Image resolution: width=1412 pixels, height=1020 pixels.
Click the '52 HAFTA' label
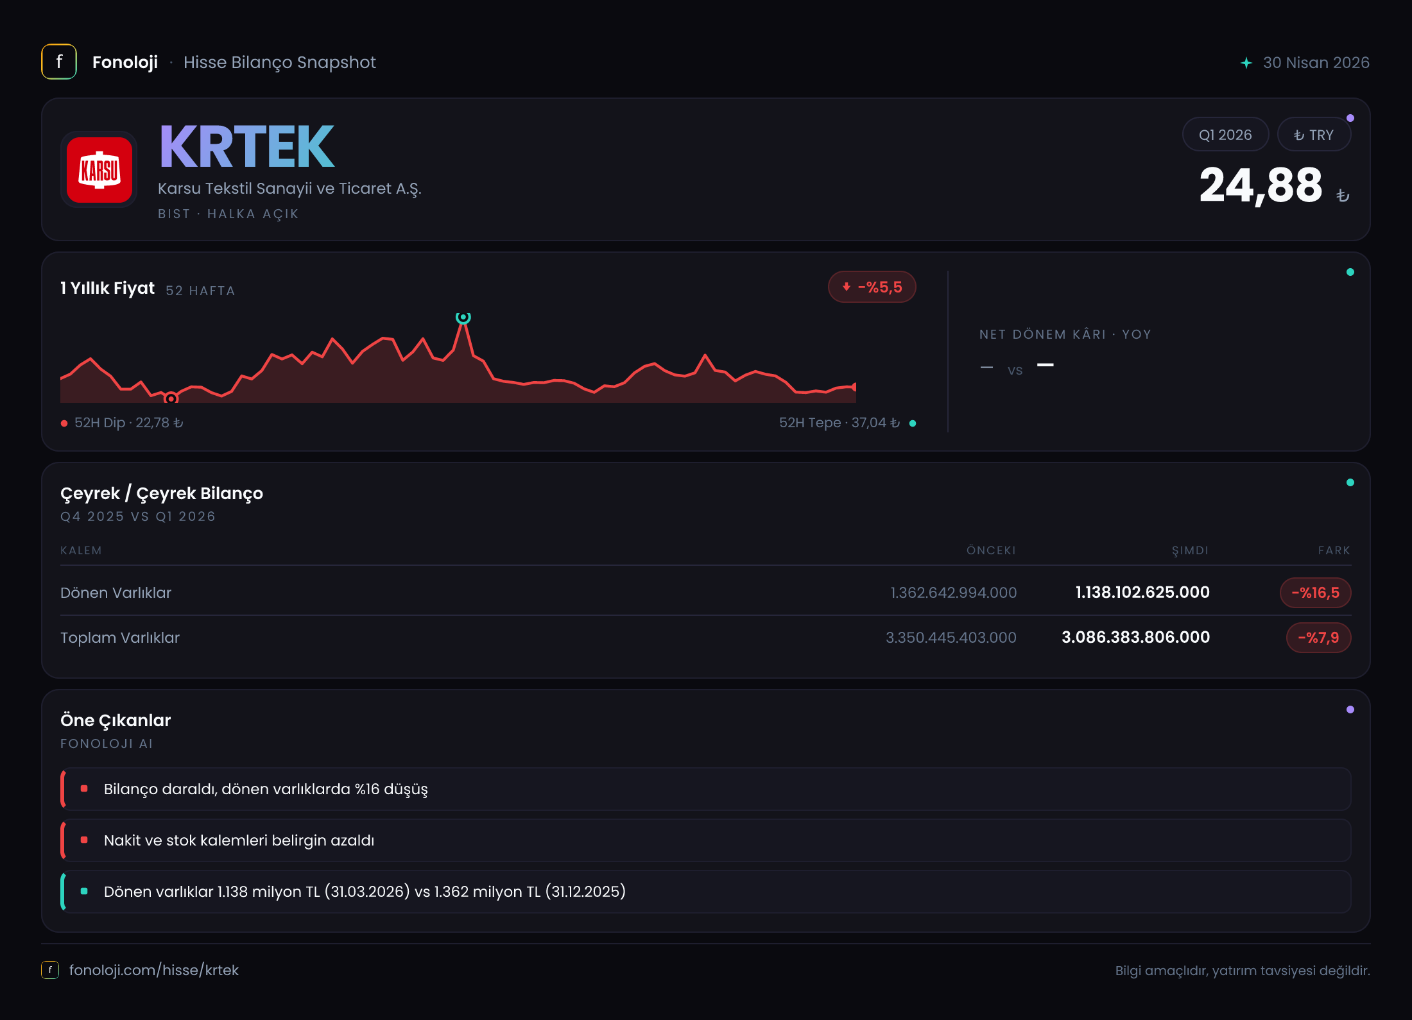pyautogui.click(x=200, y=291)
